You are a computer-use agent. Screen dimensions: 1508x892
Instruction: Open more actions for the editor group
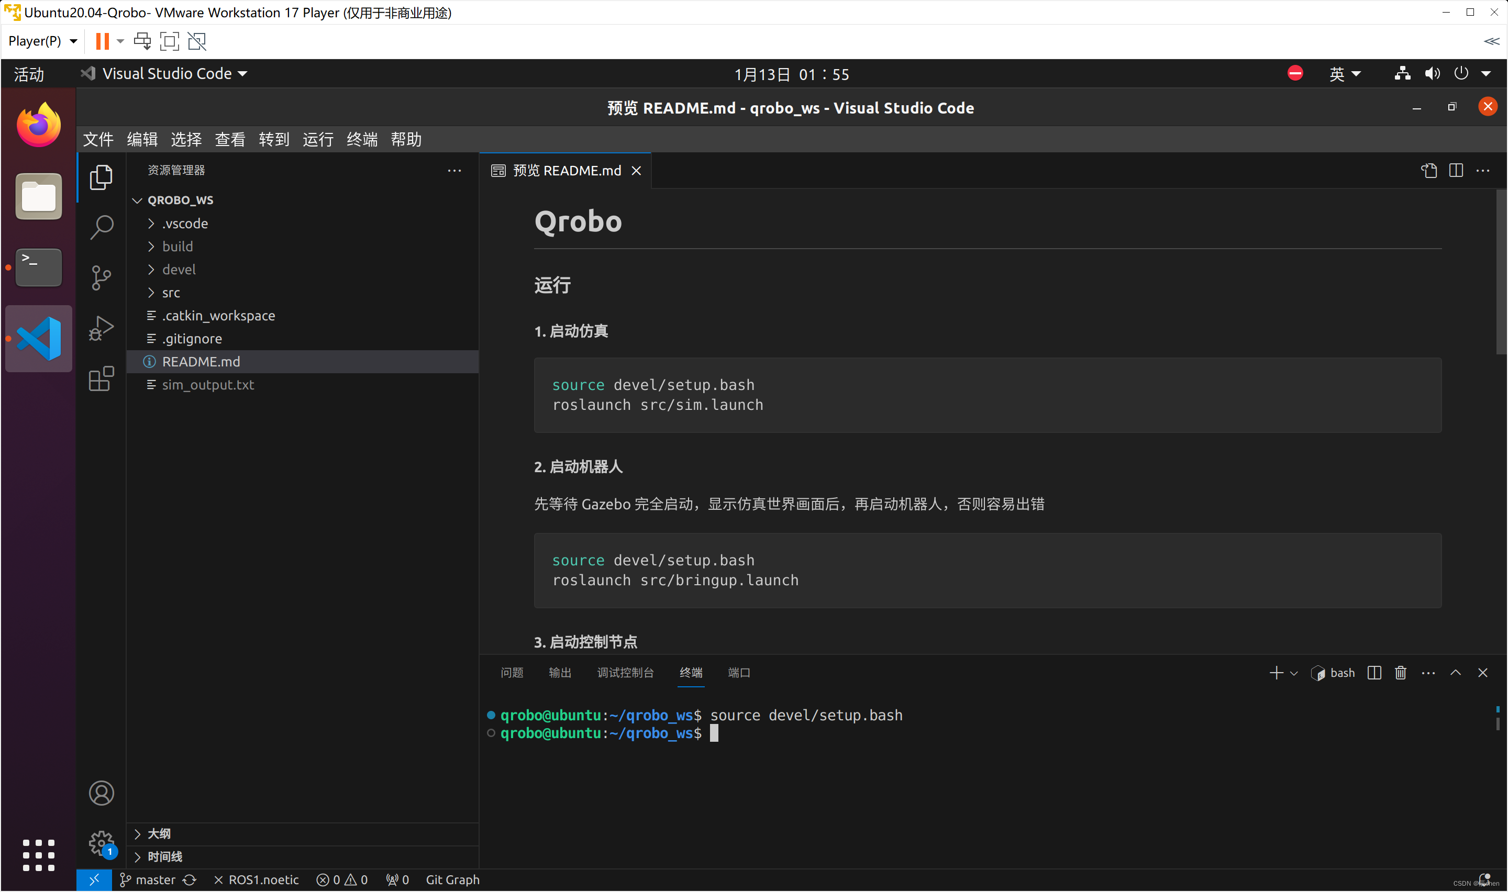pos(1483,171)
